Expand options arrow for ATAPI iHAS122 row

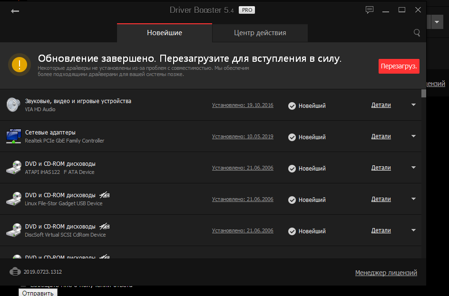(413, 168)
